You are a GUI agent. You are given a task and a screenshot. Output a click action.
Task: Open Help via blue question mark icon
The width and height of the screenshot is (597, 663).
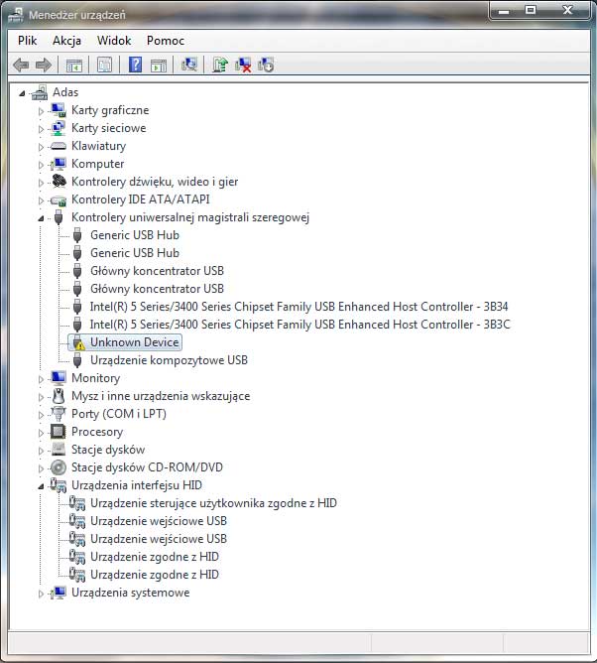point(135,65)
